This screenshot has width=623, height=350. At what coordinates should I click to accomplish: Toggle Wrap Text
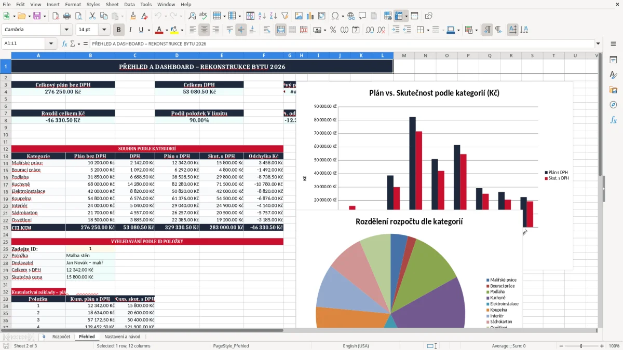[267, 30]
